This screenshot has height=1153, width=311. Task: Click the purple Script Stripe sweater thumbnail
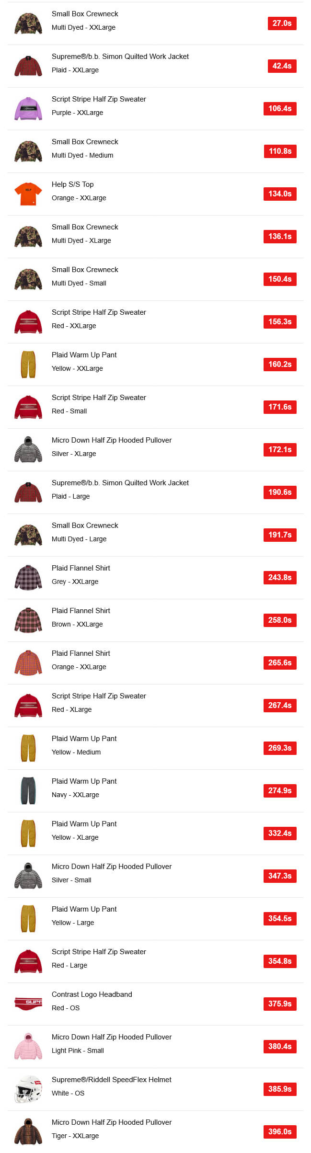(28, 109)
